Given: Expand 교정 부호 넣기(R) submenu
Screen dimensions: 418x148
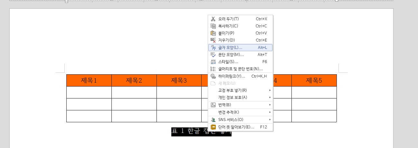Looking at the screenshot, I should pos(240,90).
